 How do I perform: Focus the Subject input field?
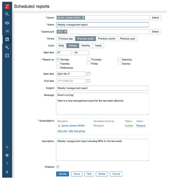click(102, 88)
